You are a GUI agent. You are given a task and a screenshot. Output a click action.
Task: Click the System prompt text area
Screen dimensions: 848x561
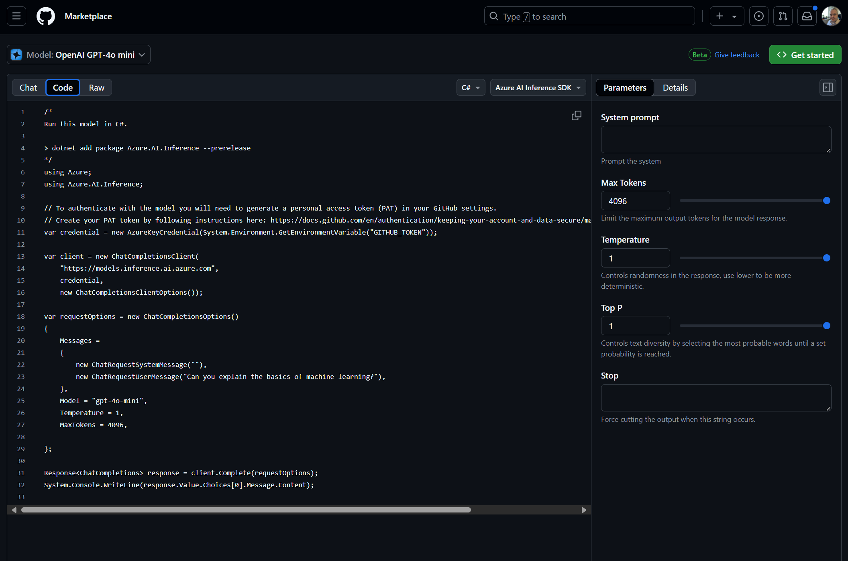[715, 140]
